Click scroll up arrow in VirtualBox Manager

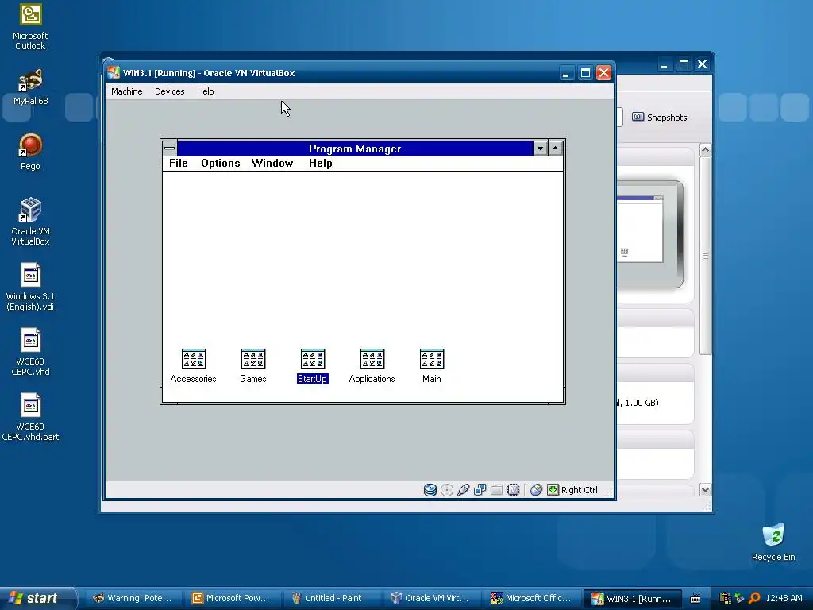(705, 150)
